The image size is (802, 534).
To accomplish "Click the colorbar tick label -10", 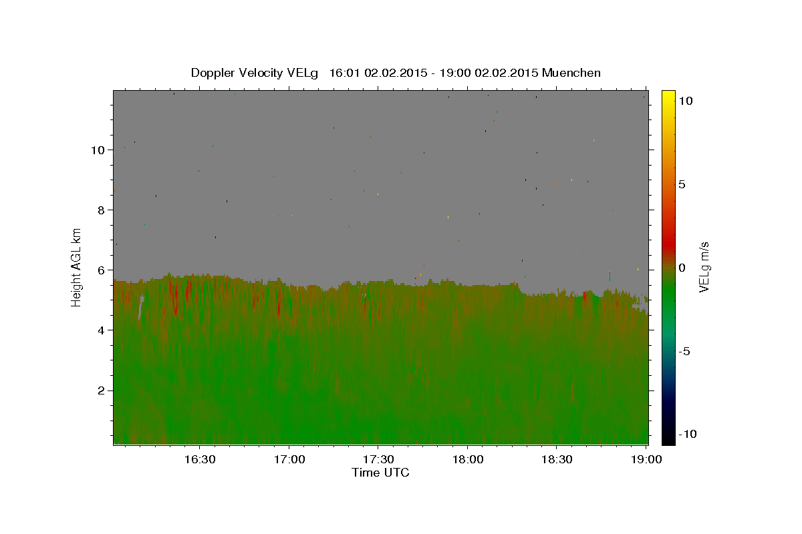I will click(x=688, y=435).
